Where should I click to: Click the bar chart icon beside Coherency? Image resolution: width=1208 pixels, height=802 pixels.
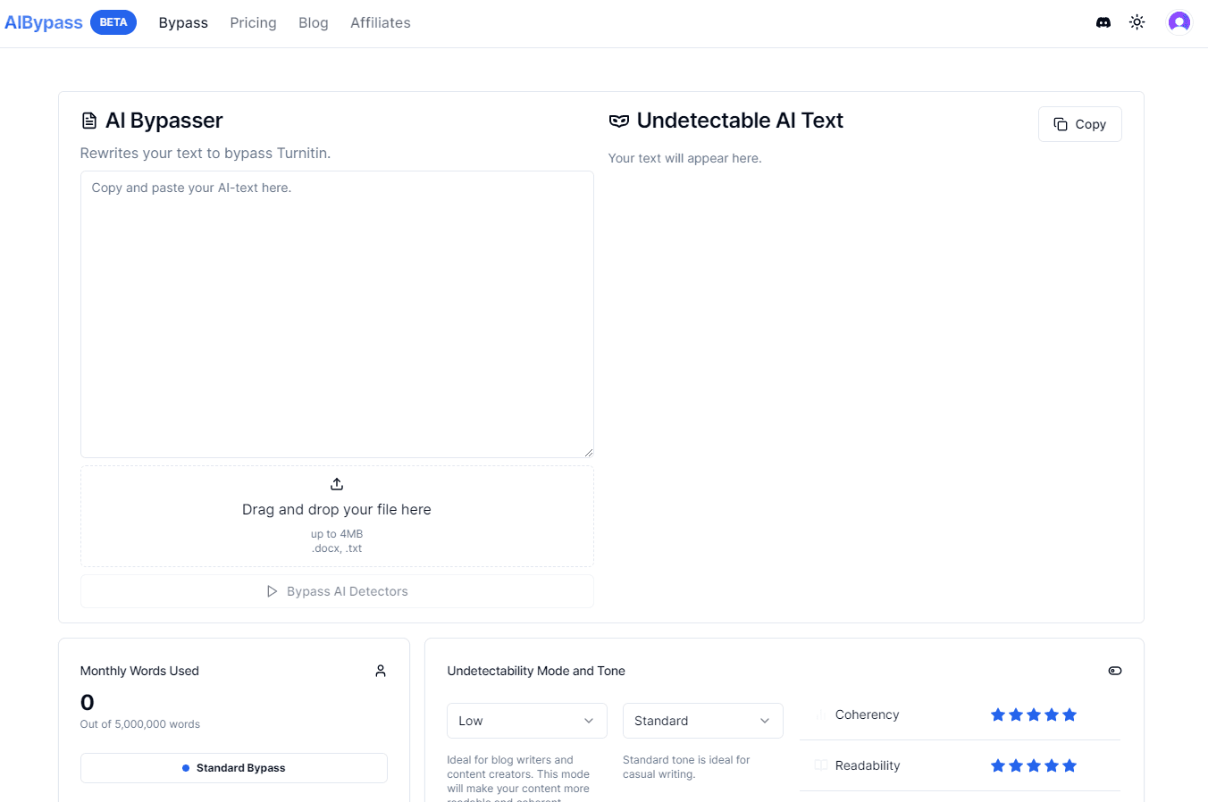[820, 714]
